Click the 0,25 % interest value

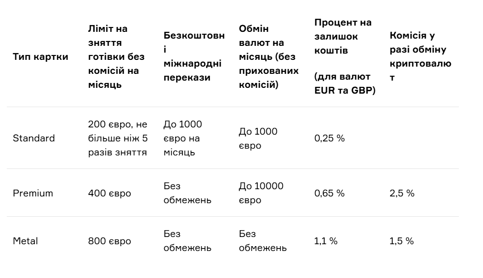coord(329,138)
